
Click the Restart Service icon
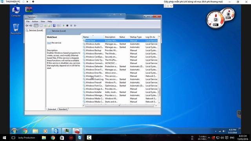coord(75,25)
